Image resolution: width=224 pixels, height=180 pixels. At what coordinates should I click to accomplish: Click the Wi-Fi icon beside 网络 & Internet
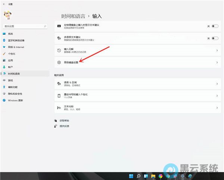coord(4,47)
